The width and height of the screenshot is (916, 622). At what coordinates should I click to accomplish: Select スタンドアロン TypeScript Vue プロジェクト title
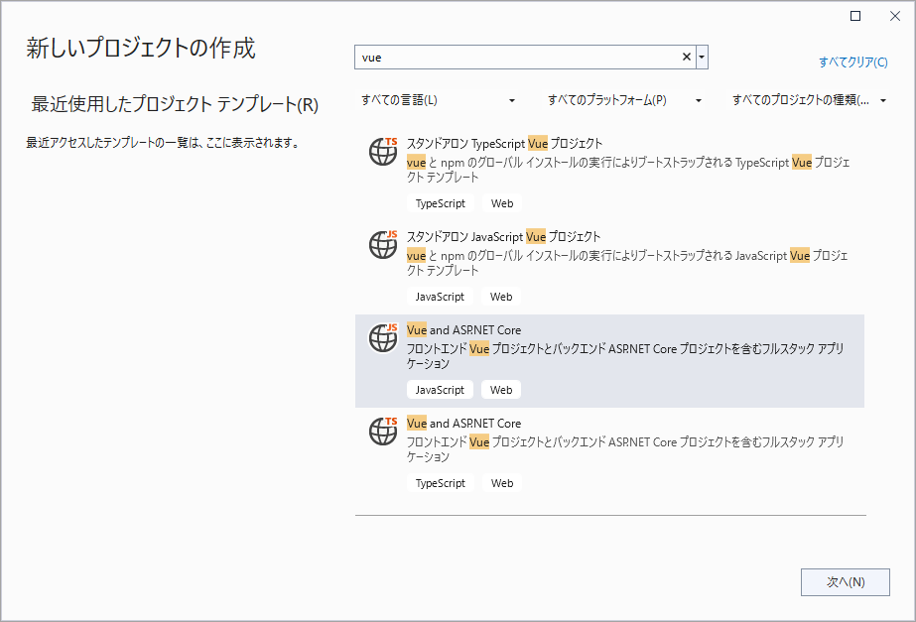pyautogui.click(x=504, y=144)
